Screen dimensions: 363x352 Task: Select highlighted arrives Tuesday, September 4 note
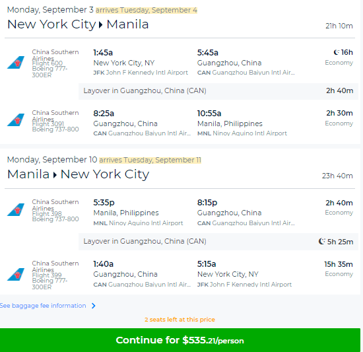tap(147, 10)
